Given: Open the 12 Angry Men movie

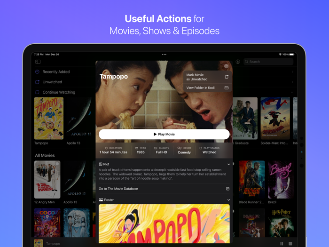Looking at the screenshot, I should 47,180.
